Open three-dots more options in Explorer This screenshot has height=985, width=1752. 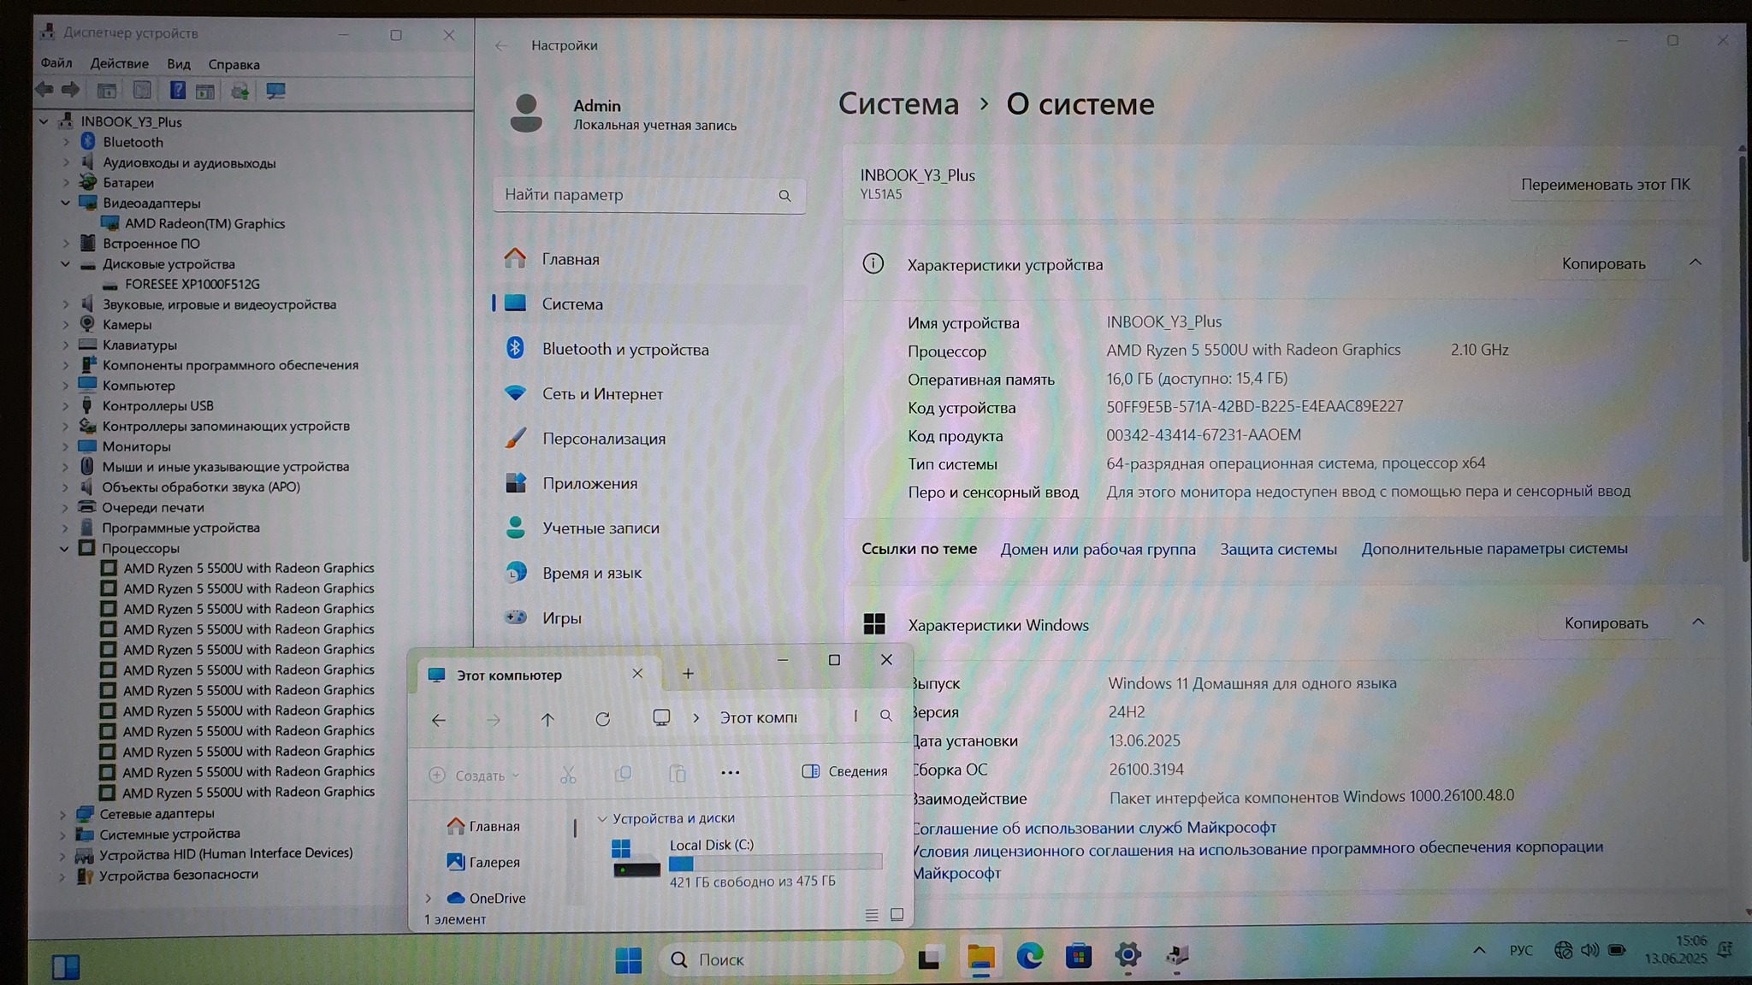click(730, 772)
